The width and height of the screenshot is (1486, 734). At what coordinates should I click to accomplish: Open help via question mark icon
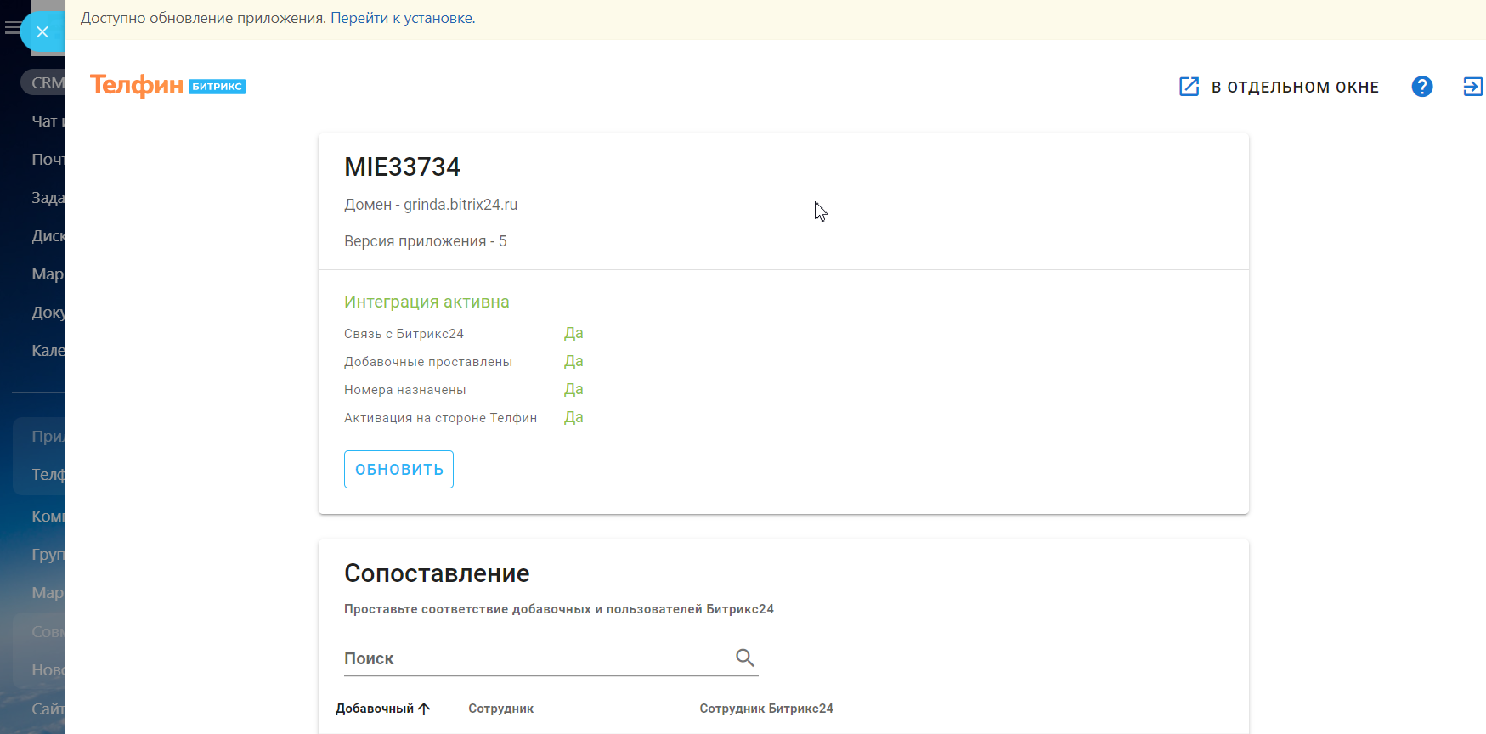point(1421,87)
